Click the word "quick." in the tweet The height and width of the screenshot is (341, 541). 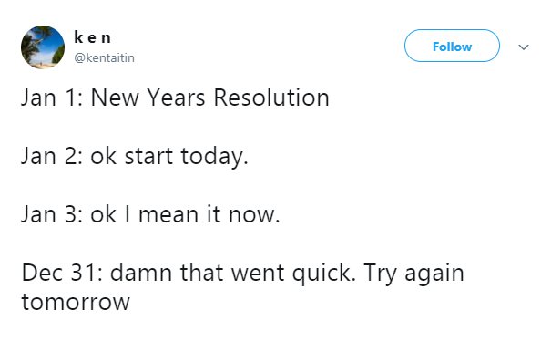[x=323, y=274]
